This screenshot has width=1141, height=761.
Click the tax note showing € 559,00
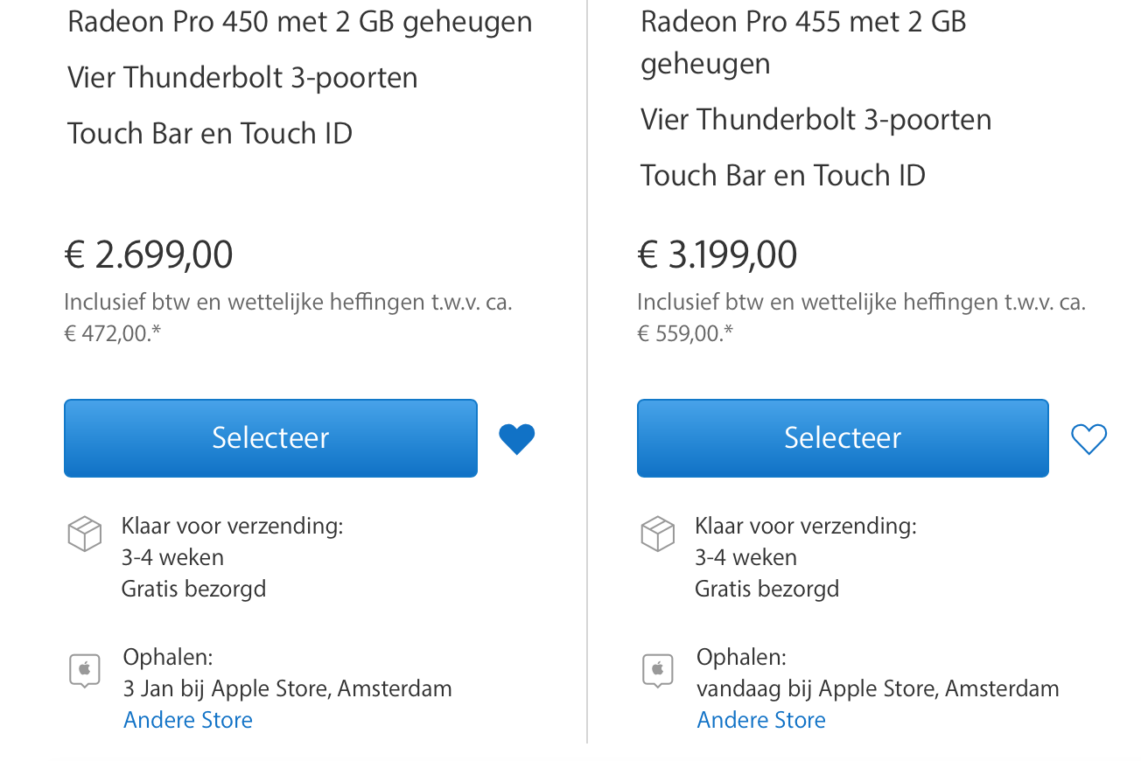(x=861, y=318)
